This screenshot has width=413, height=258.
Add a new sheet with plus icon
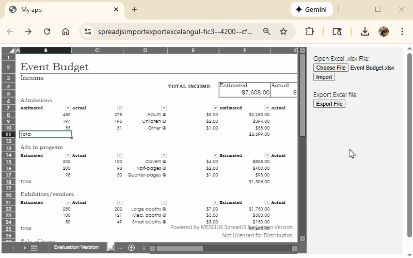[132, 248]
